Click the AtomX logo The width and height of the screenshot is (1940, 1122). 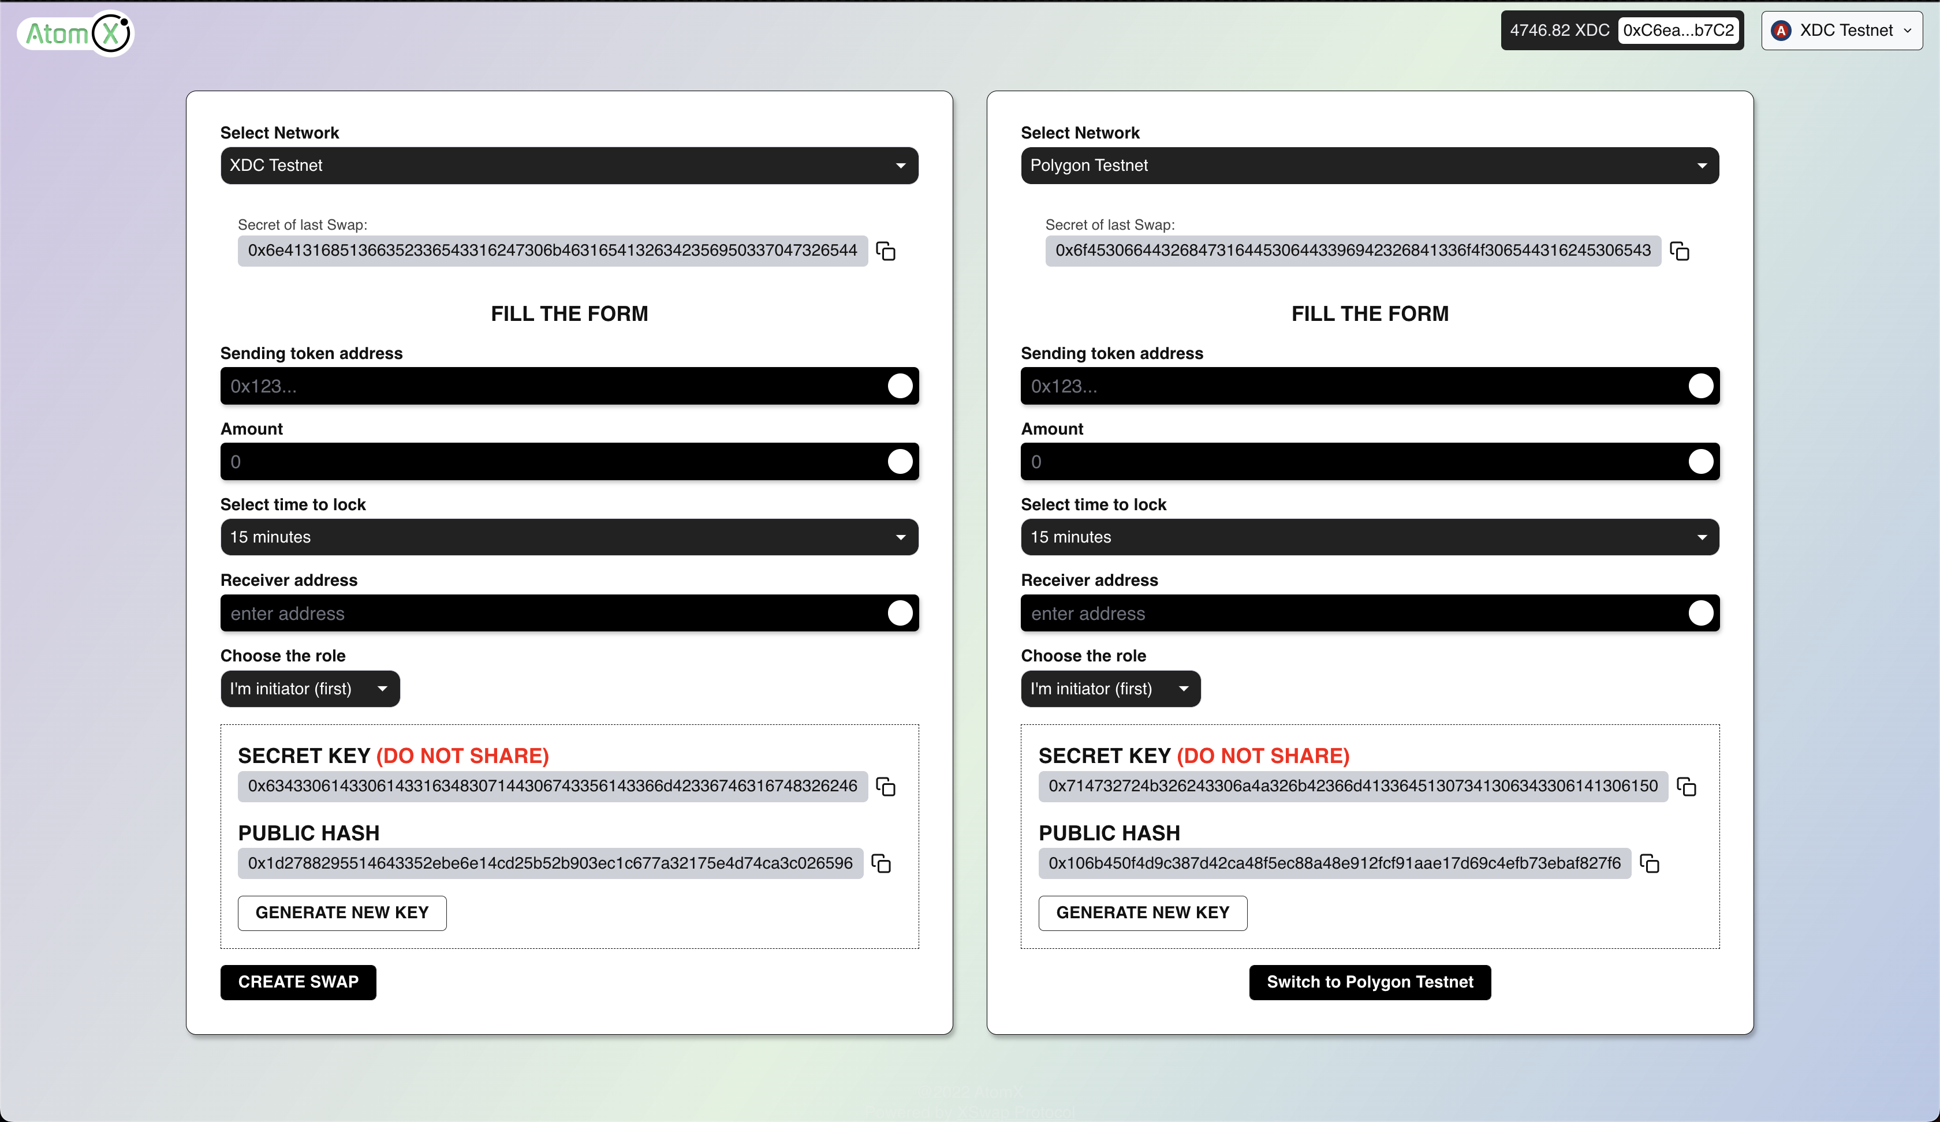(x=76, y=33)
